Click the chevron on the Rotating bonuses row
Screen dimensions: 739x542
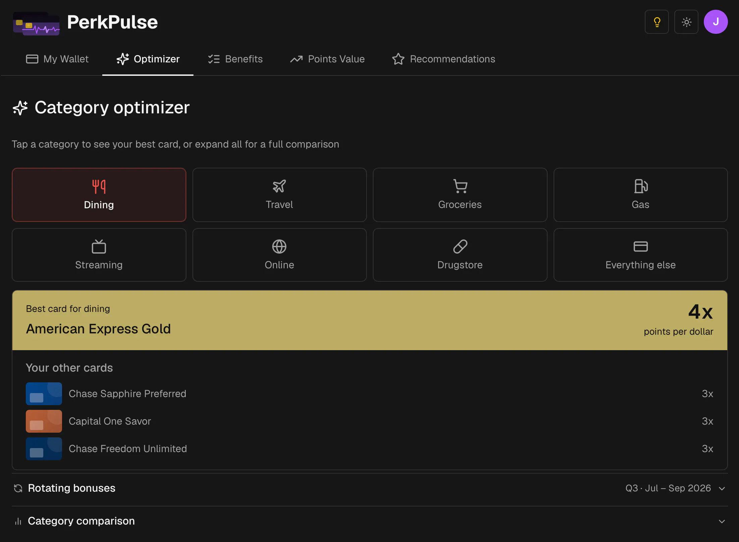722,489
